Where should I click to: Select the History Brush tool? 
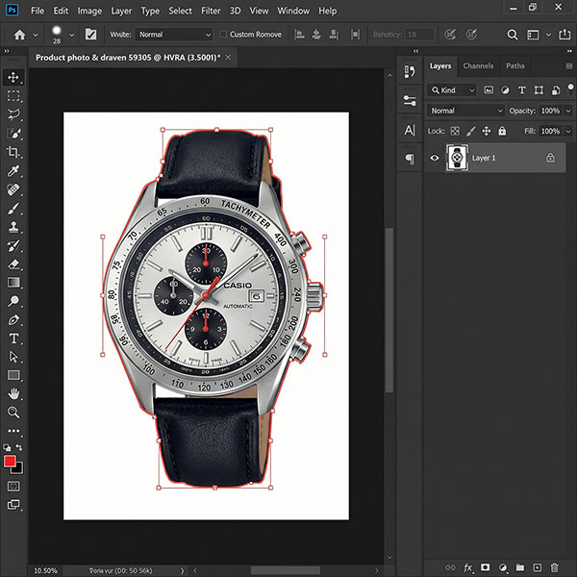click(x=13, y=245)
